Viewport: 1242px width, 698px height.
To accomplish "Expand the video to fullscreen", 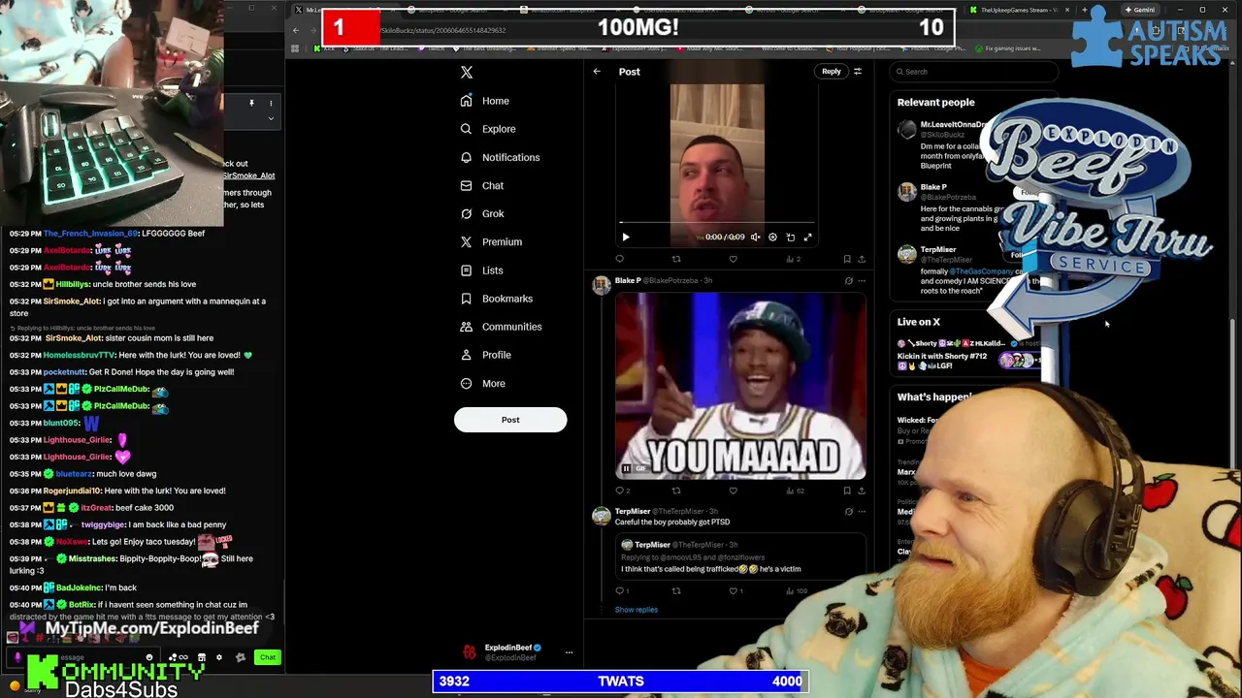I will pyautogui.click(x=807, y=237).
